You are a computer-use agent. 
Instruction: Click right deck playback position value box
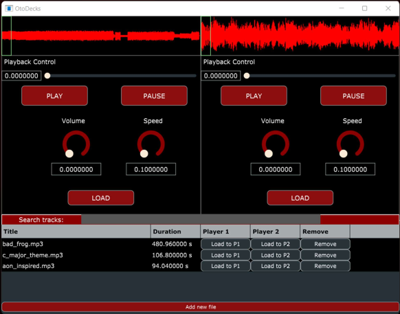[221, 76]
